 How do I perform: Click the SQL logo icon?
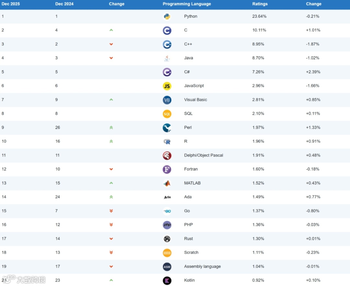(x=167, y=114)
